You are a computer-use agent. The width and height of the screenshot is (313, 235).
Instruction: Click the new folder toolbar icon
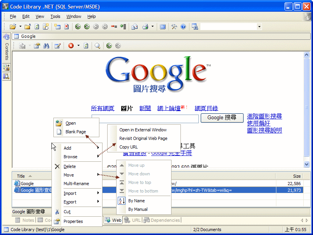tap(28, 27)
